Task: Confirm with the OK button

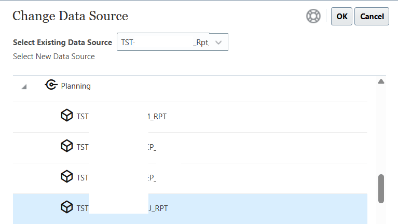Action: (x=341, y=17)
